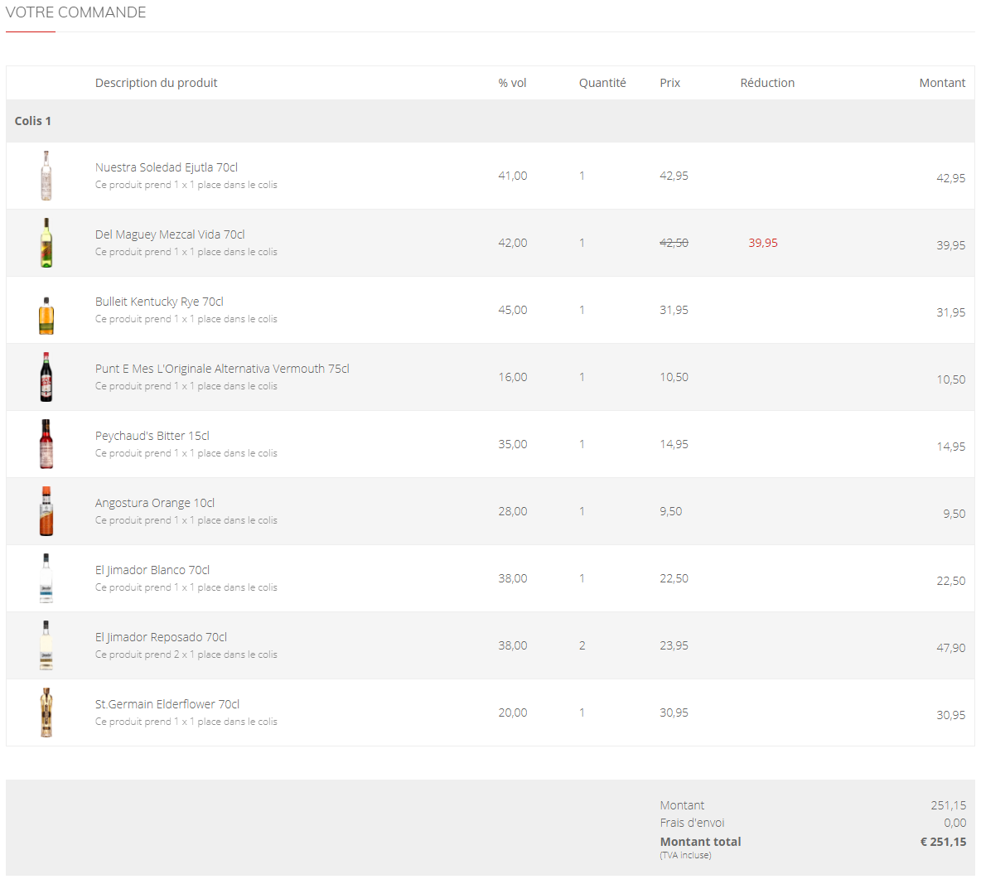Viewport: 981px width, 884px height.
Task: Open the Angostura Orange bottle image
Action: click(46, 511)
